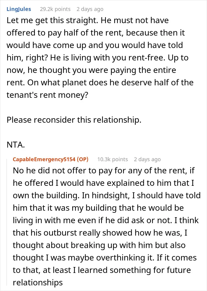Viewport: 207px width, 291px height.
Task: Click the final word "relationships" in the reply
Action: pos(38,282)
